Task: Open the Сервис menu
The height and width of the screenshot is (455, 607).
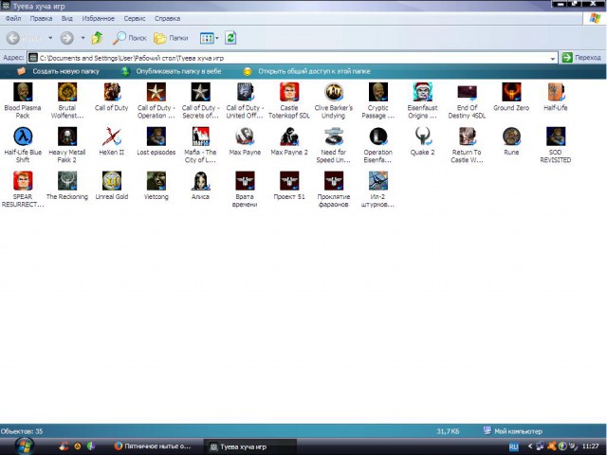Action: click(x=135, y=18)
